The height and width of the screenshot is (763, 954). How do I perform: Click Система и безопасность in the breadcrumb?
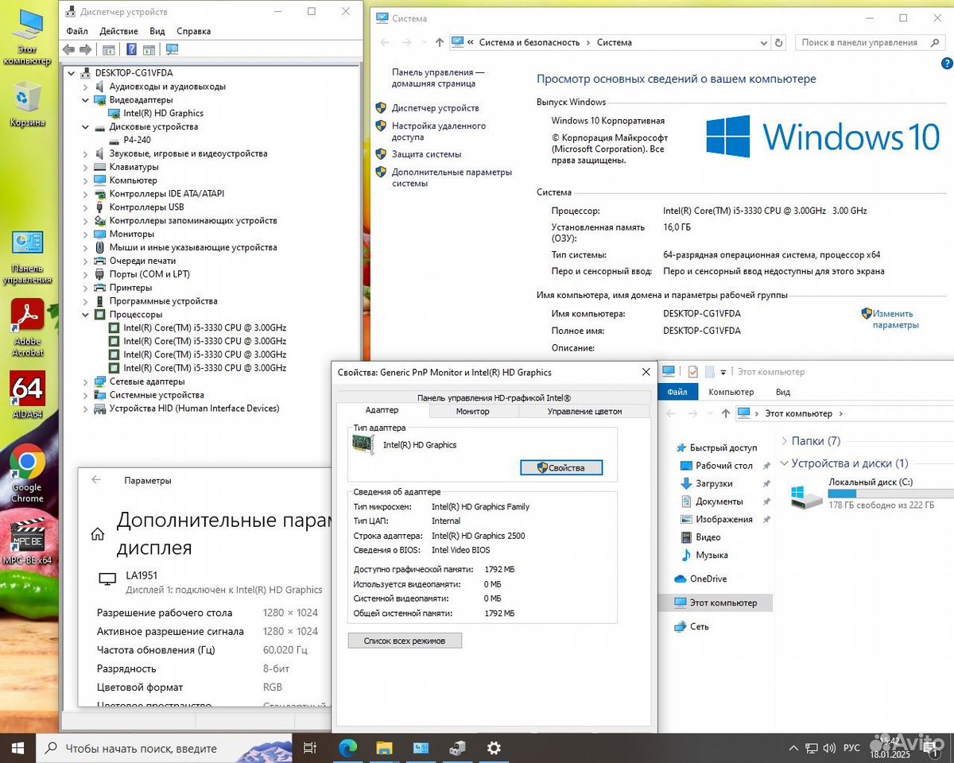[530, 42]
